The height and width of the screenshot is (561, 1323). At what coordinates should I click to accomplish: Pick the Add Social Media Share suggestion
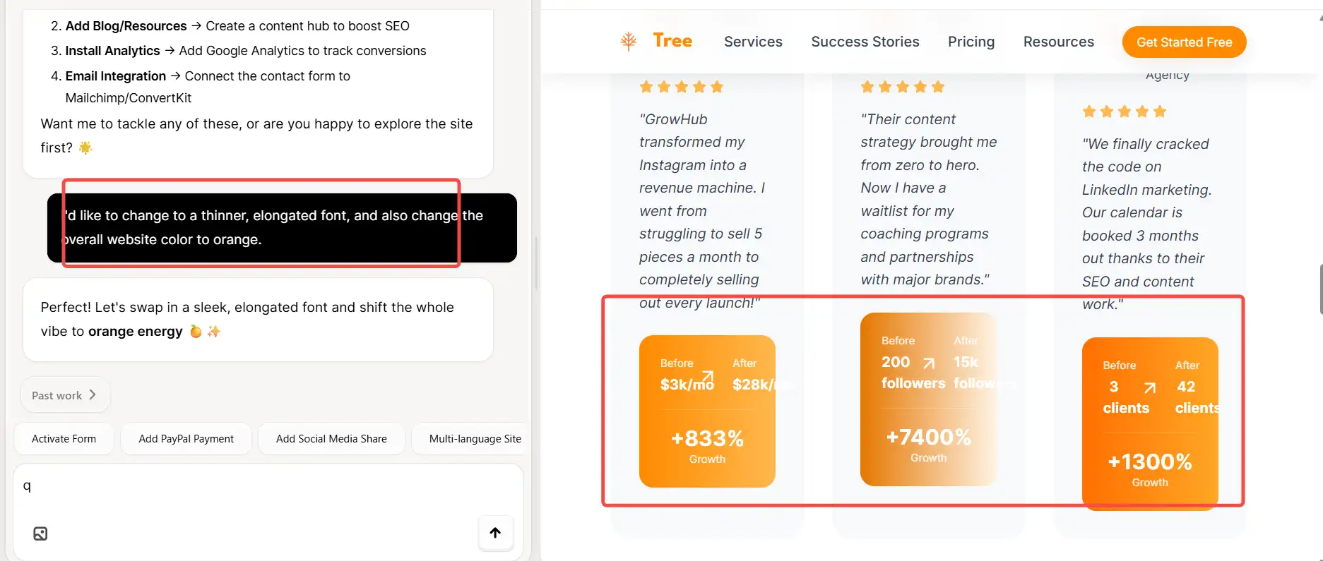click(331, 439)
